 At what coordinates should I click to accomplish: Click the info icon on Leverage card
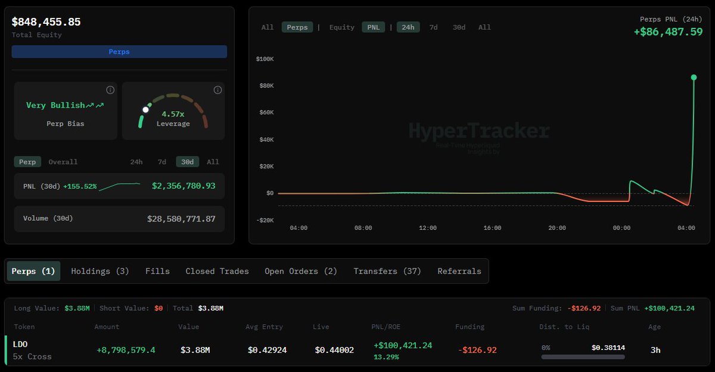tap(217, 90)
